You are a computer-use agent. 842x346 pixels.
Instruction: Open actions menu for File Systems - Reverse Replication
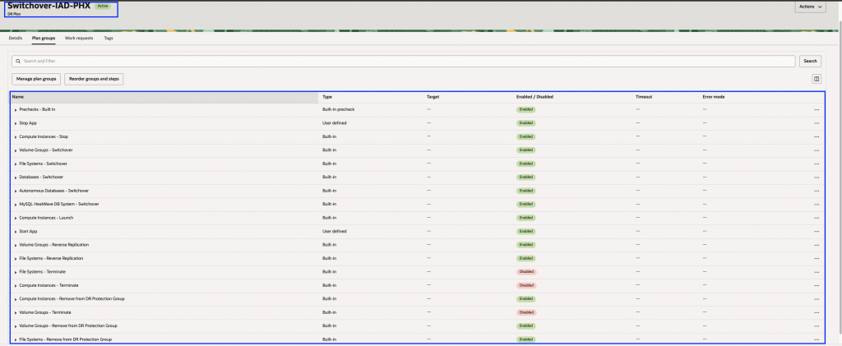817,259
